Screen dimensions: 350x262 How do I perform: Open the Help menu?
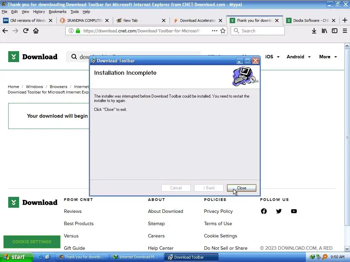coord(86,12)
